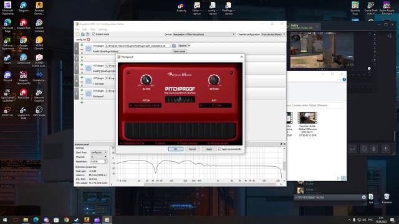
Task: Open the File menu in Equalizer APO
Action: pyautogui.click(x=77, y=29)
